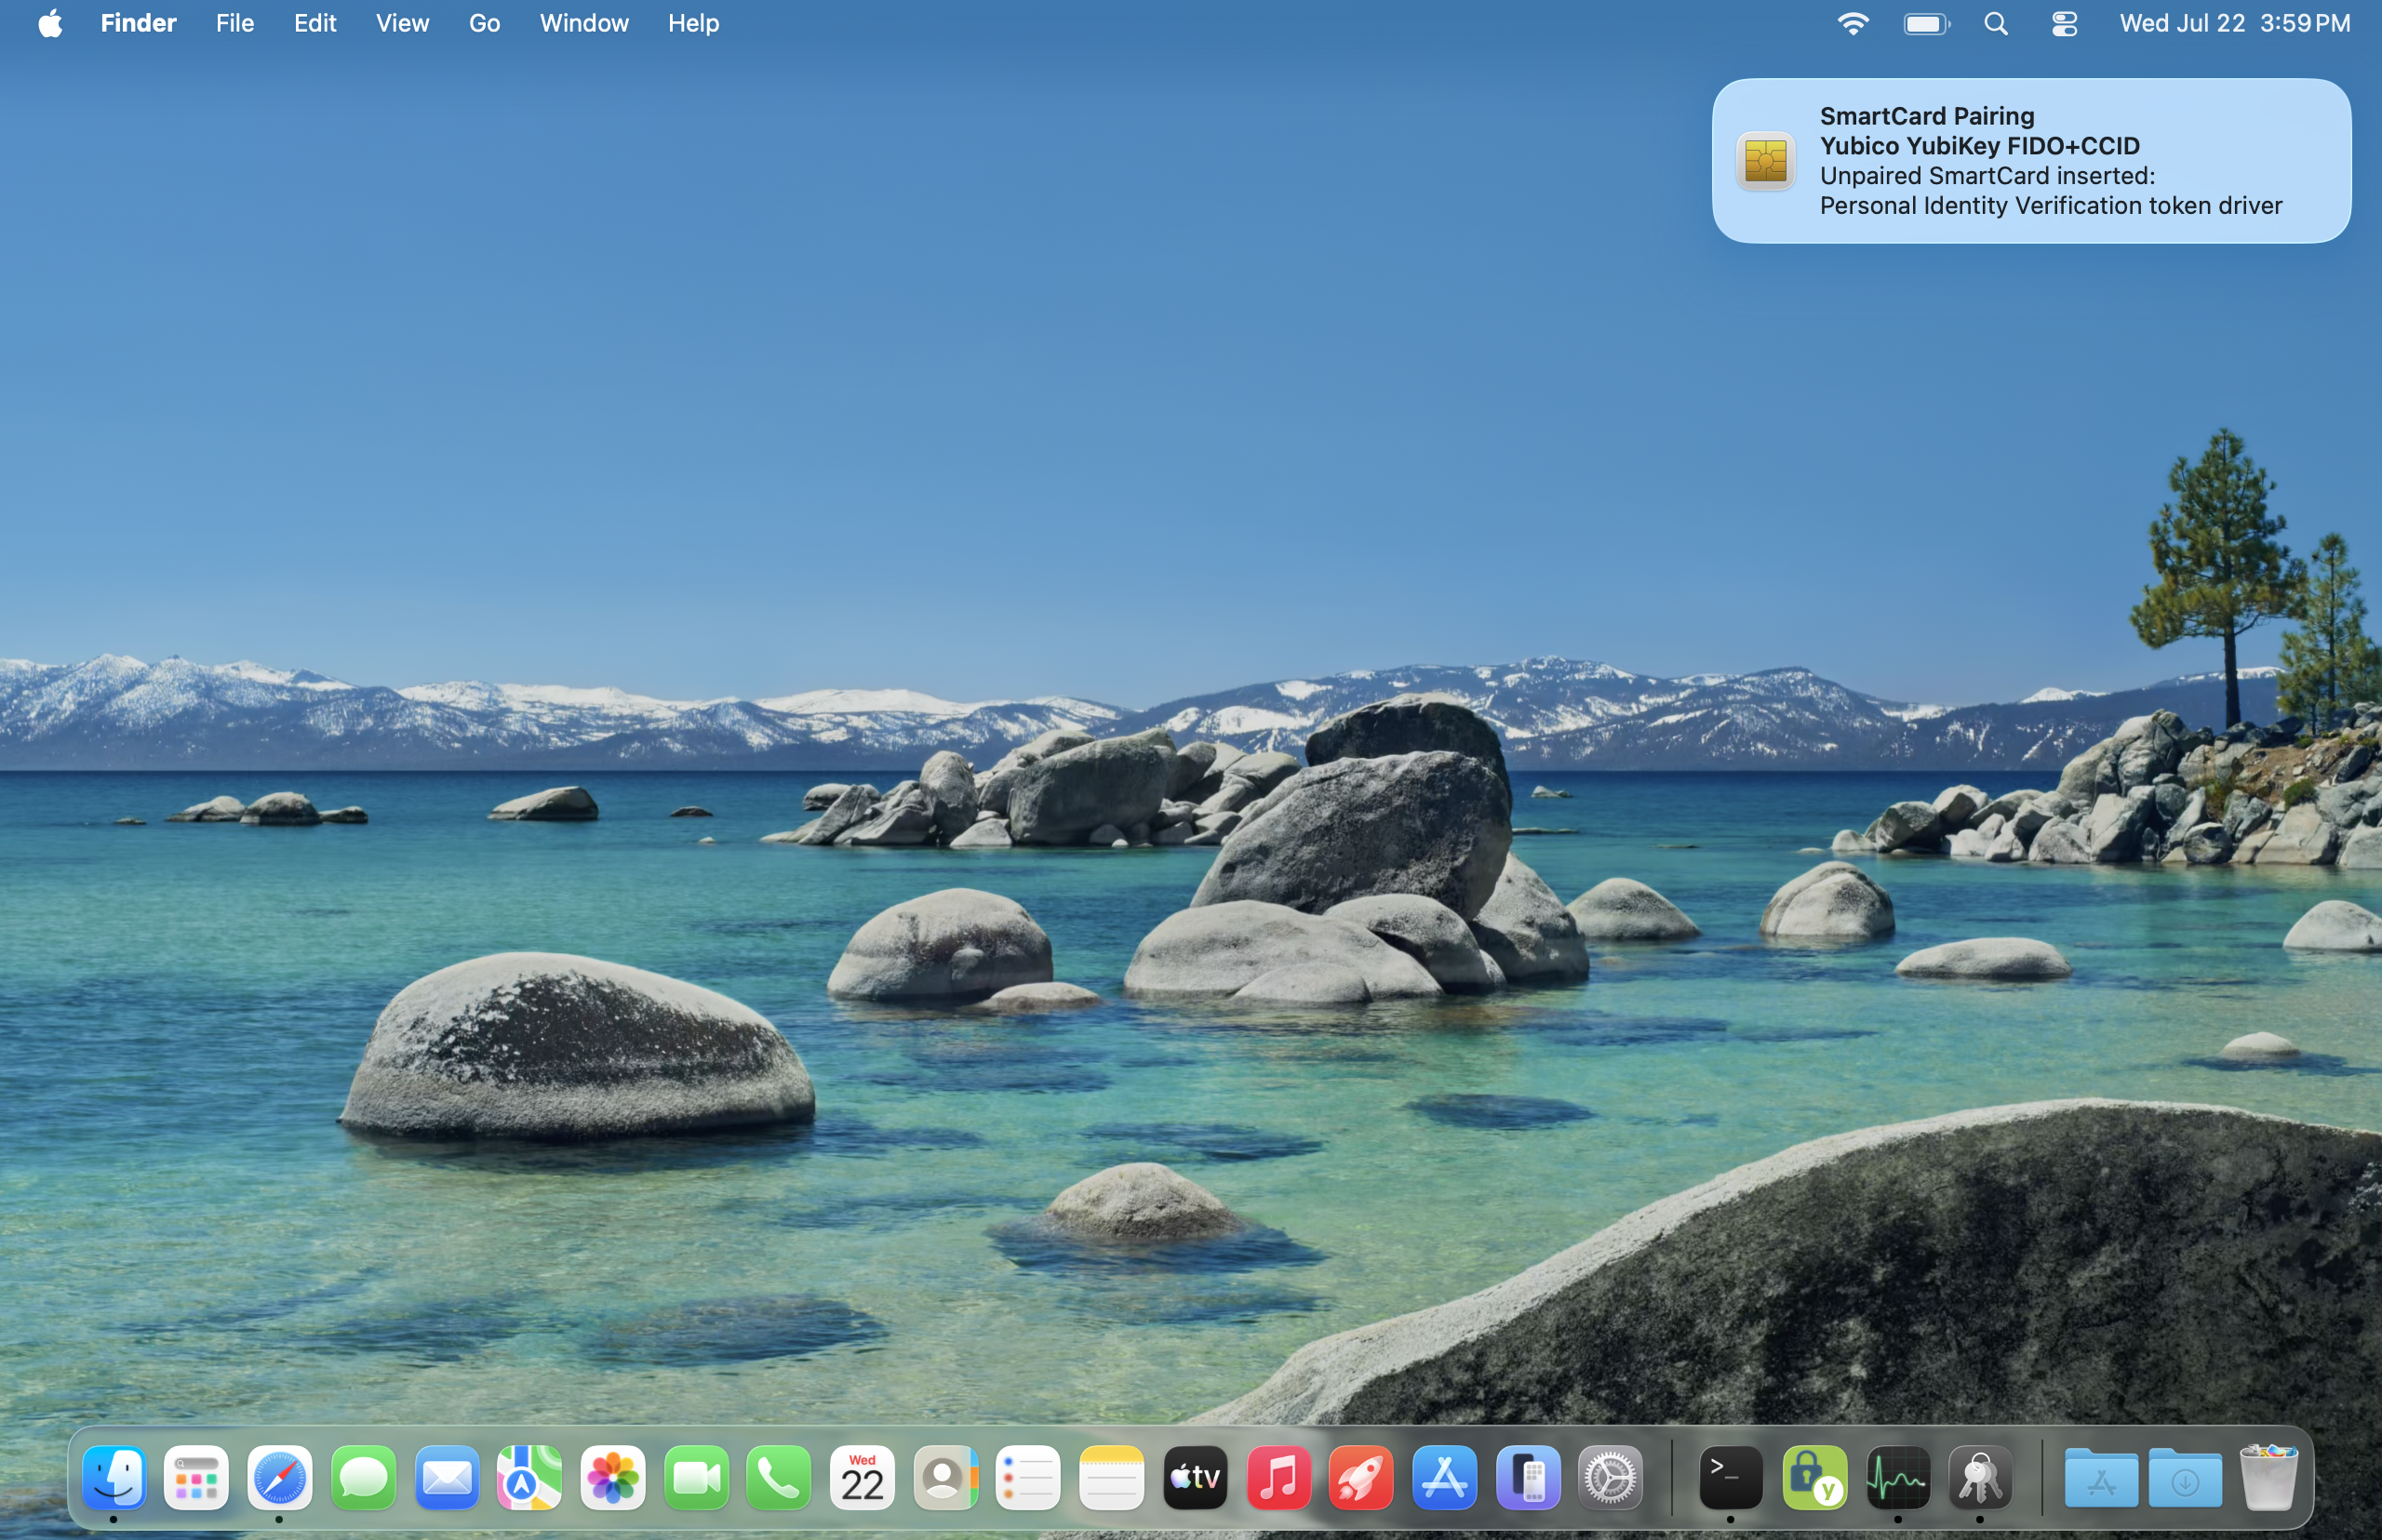
Task: Open the Help menu
Action: coord(693,23)
